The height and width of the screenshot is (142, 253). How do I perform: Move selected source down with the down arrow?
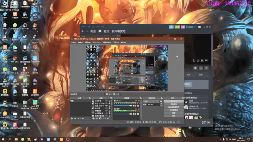click(108, 119)
